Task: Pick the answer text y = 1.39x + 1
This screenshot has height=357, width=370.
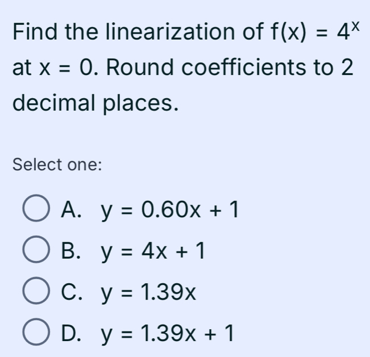Action: click(168, 334)
